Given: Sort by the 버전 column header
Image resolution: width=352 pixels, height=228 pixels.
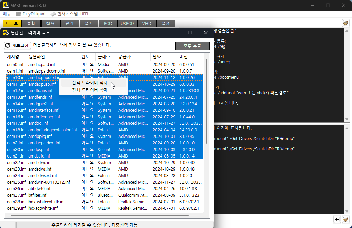Looking at the screenshot, I should click(x=190, y=57).
